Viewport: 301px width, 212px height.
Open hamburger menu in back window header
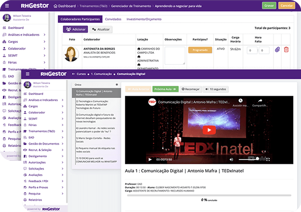pos(7,6)
